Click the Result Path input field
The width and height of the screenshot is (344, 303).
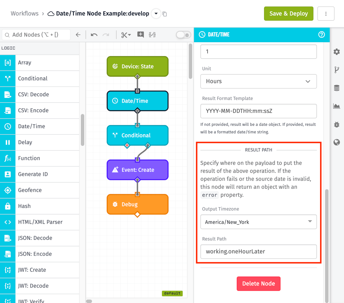259,252
